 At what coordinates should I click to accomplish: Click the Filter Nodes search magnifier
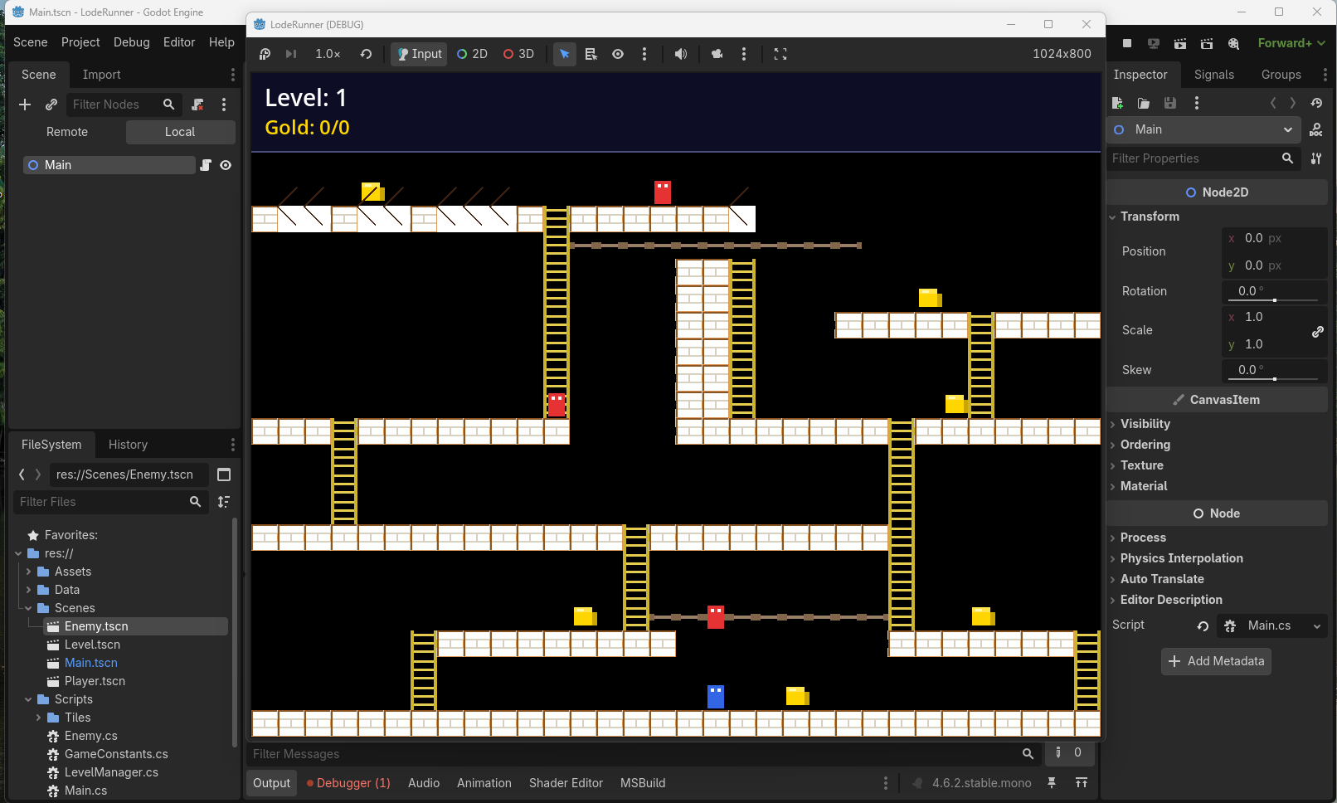click(x=169, y=105)
